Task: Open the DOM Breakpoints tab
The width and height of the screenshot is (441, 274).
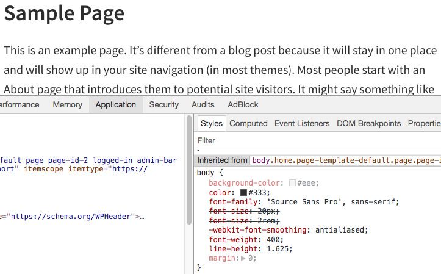Action: tap(368, 123)
